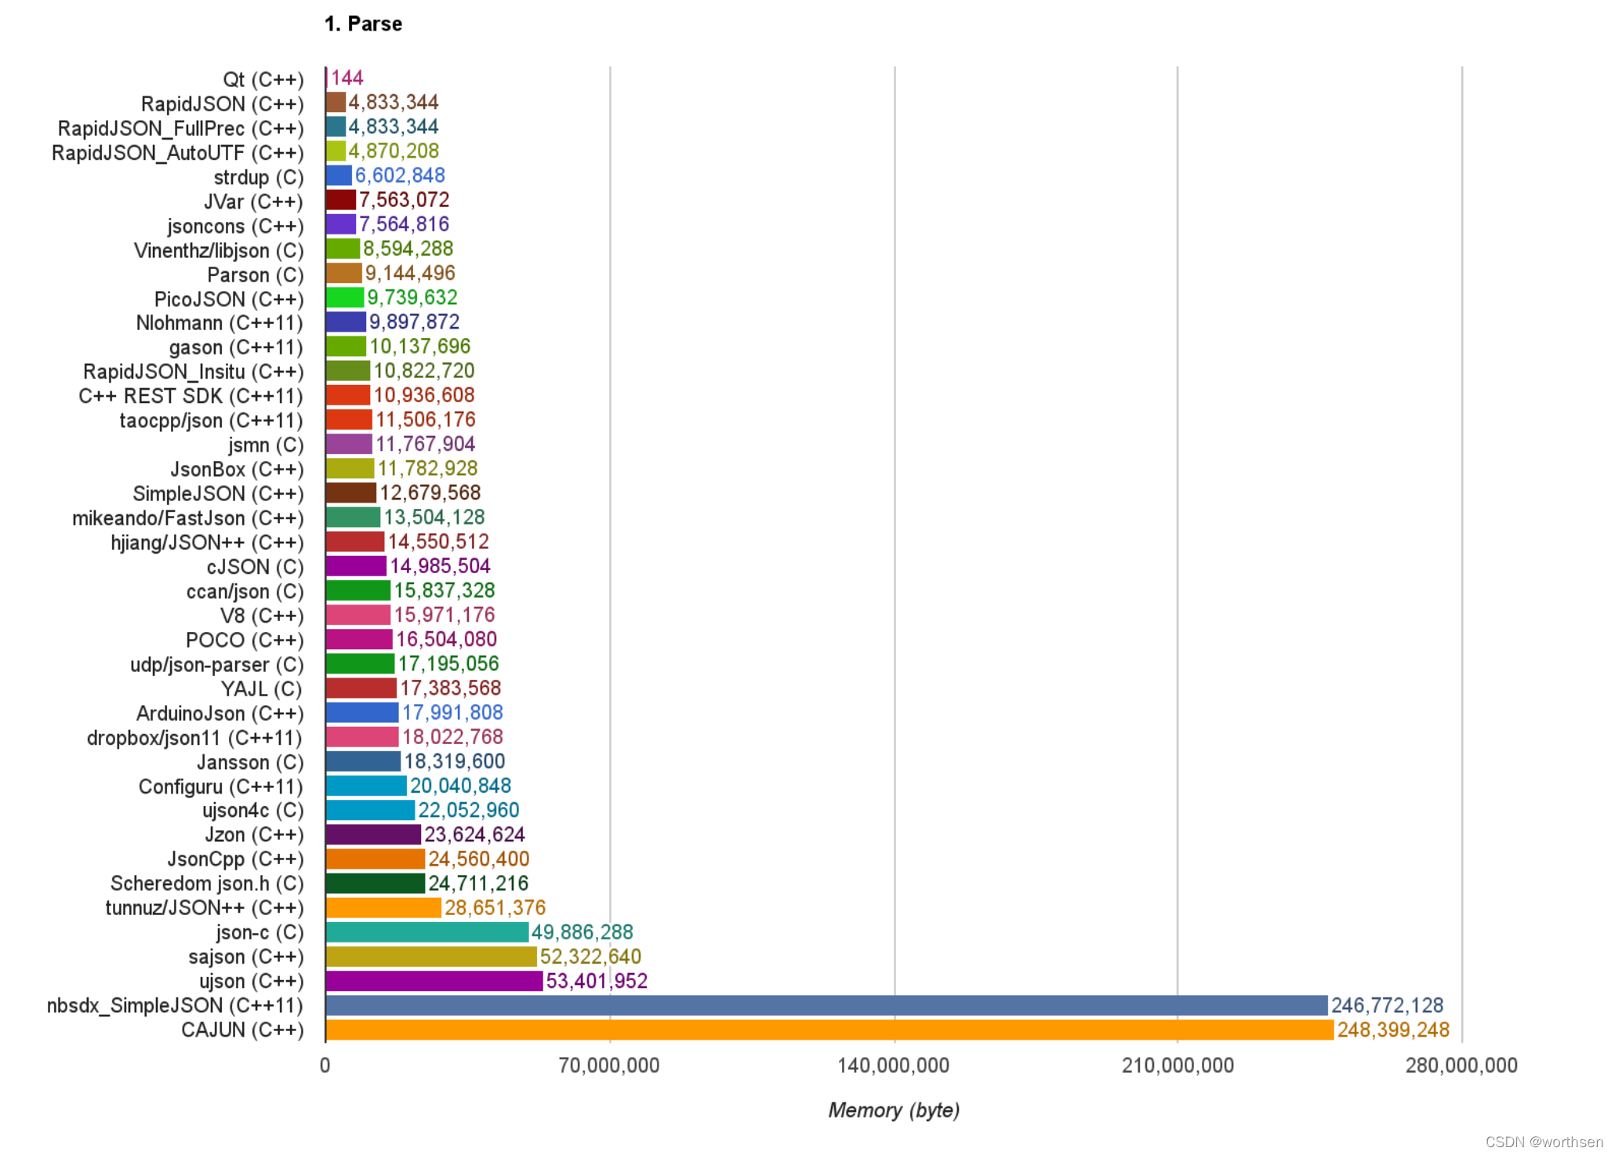This screenshot has width=1615, height=1155.
Task: Click the 280,000,000 axis tick label
Action: [1461, 1066]
